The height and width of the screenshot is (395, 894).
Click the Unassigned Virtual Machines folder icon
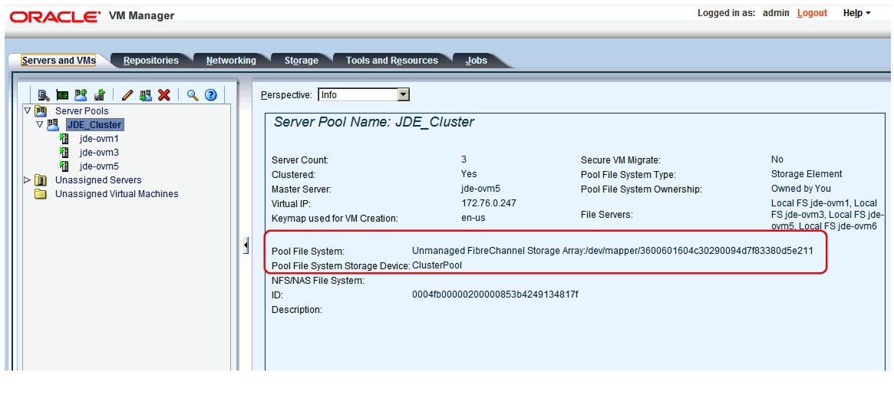(x=41, y=194)
